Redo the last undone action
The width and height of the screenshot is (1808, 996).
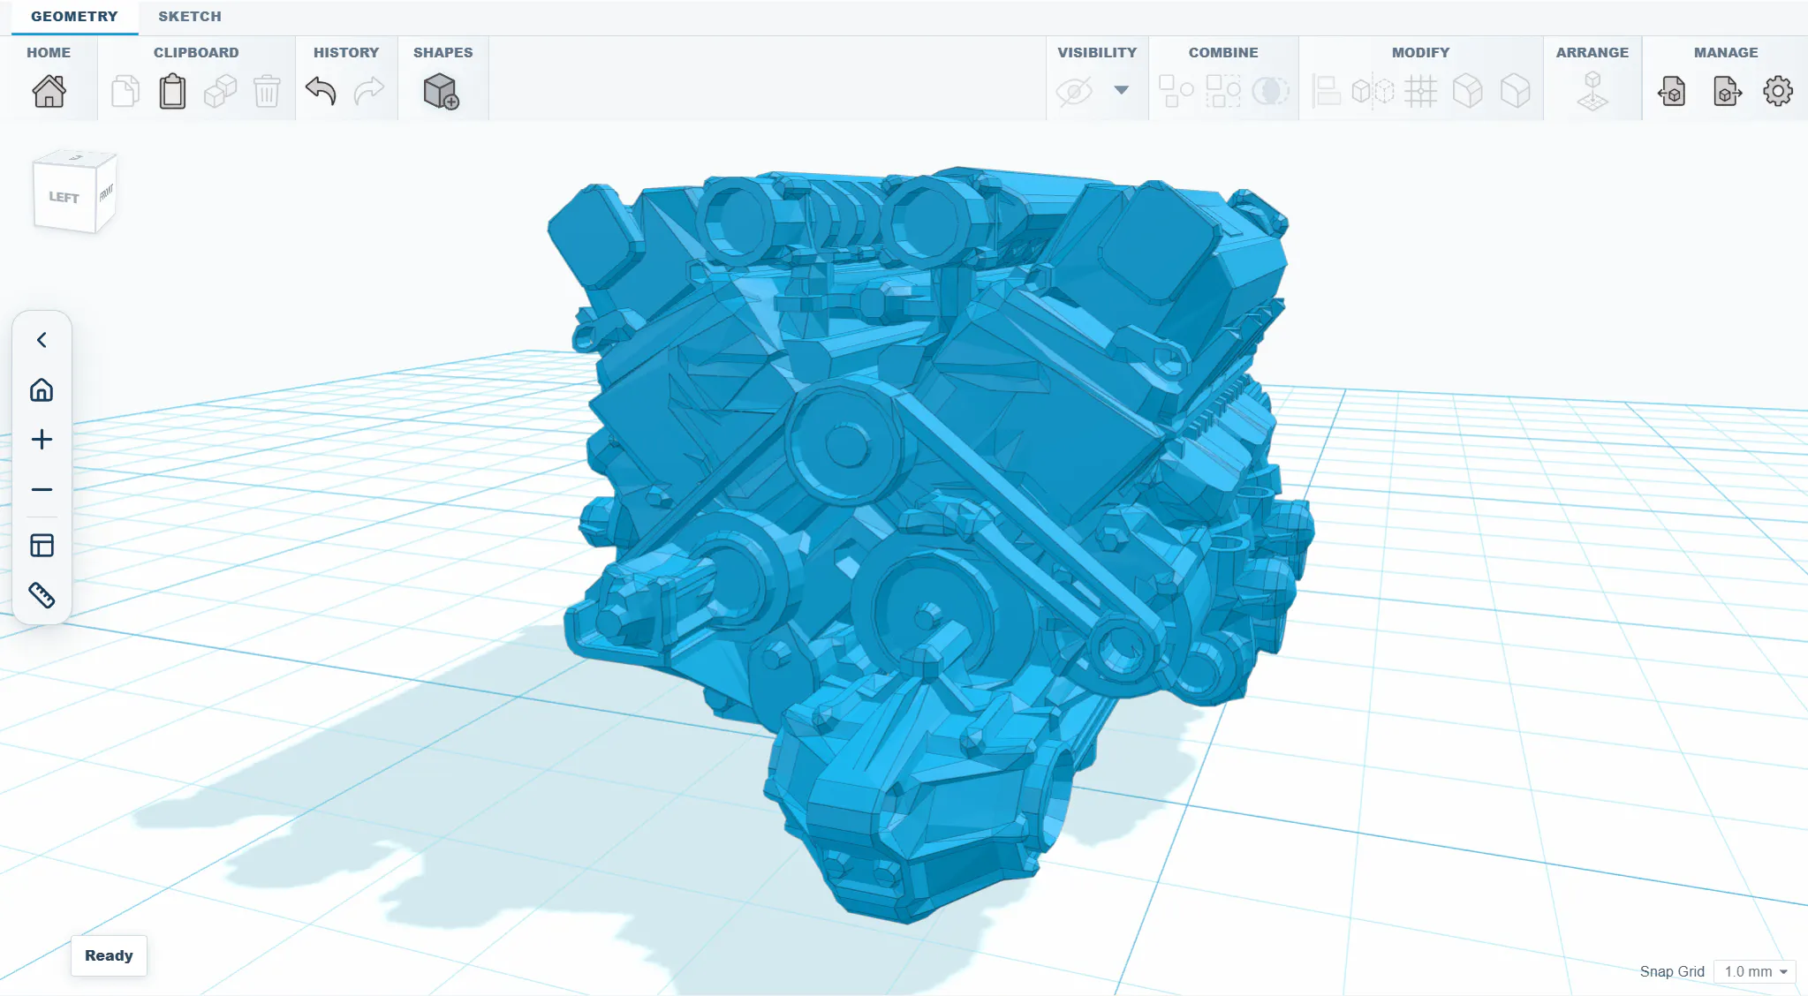tap(369, 91)
